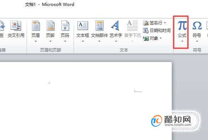This screenshot has height=140, width=208.
Task: Expand the dropdown arrow under 艺术字
Action: [116, 41]
